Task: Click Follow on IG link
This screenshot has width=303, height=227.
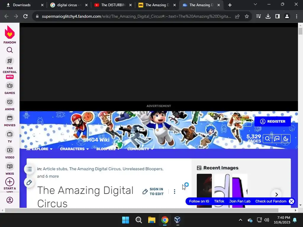Action: pos(199,201)
